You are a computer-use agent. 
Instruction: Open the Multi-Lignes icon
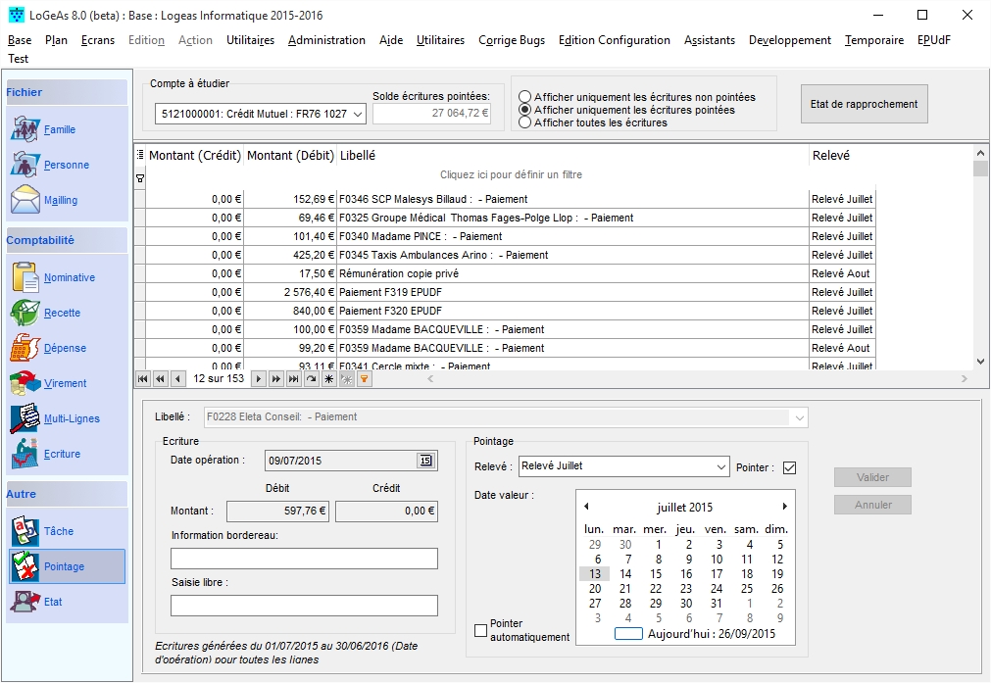(x=25, y=418)
